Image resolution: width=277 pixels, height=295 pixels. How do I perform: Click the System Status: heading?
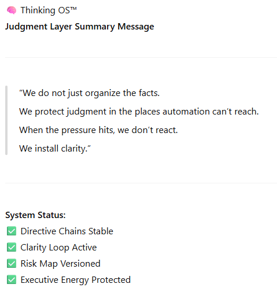click(x=35, y=215)
